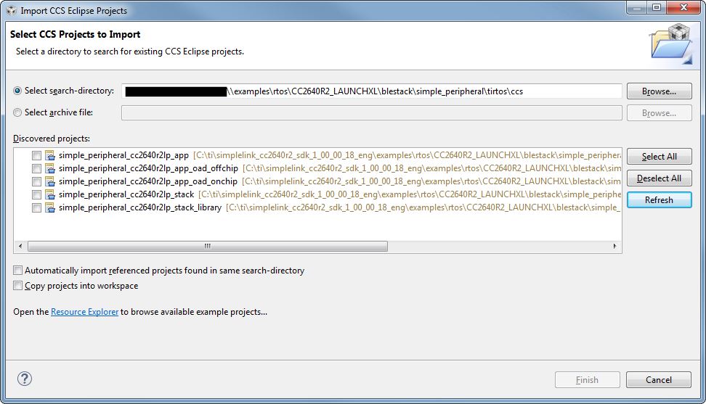Choose the Select archive file radio button
This screenshot has width=706, height=404.
tap(18, 112)
